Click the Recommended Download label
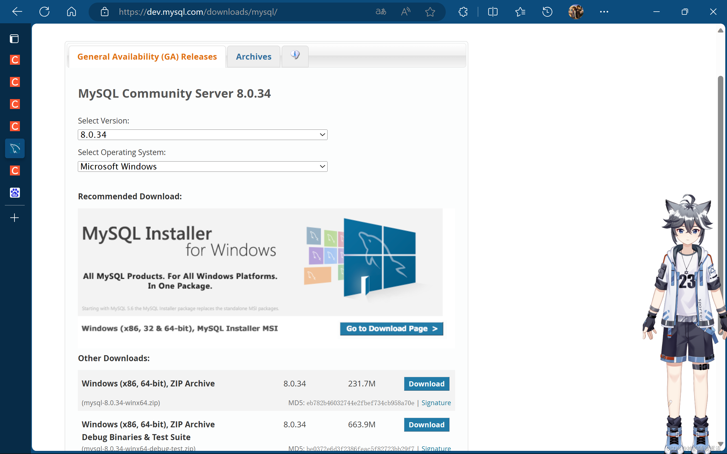This screenshot has width=727, height=454. click(x=130, y=196)
